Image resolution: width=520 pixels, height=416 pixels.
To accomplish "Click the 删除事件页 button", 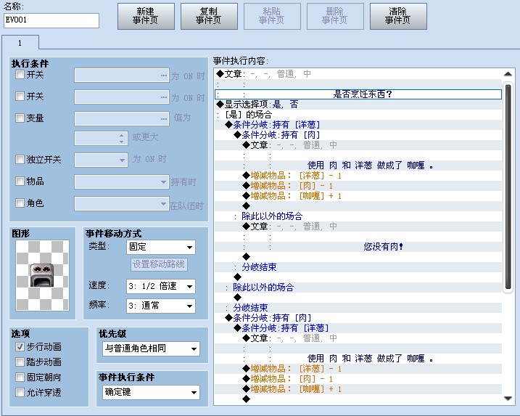I will tap(335, 16).
